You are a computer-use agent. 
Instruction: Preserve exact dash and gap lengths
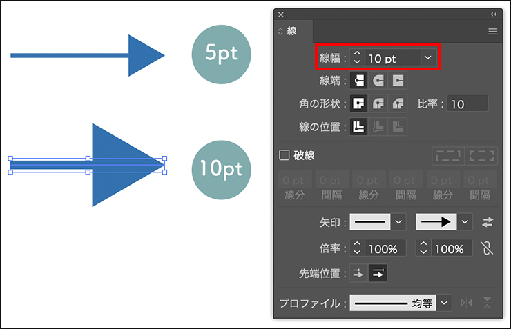pyautogui.click(x=448, y=156)
